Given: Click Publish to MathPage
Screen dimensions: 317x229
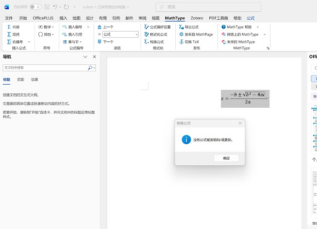Looking at the screenshot, I should click(x=196, y=35).
